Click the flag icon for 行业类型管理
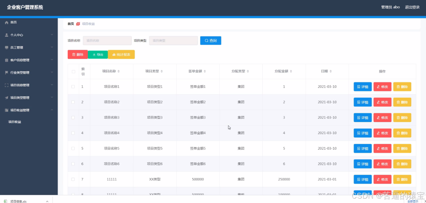 click(7, 73)
